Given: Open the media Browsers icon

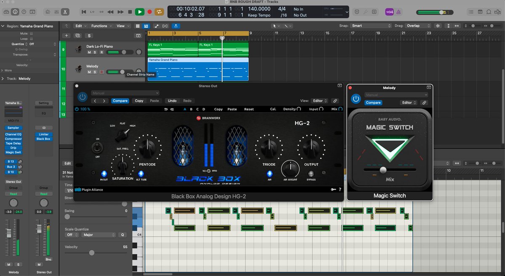Looking at the screenshot, I should pos(498,12).
